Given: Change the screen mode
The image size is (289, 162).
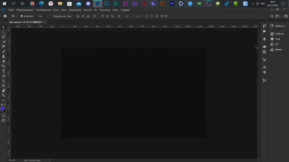Looking at the screenshot, I should [x=3, y=121].
